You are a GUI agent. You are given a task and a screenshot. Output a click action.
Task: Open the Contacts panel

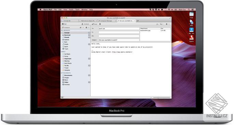[x=85, y=24]
